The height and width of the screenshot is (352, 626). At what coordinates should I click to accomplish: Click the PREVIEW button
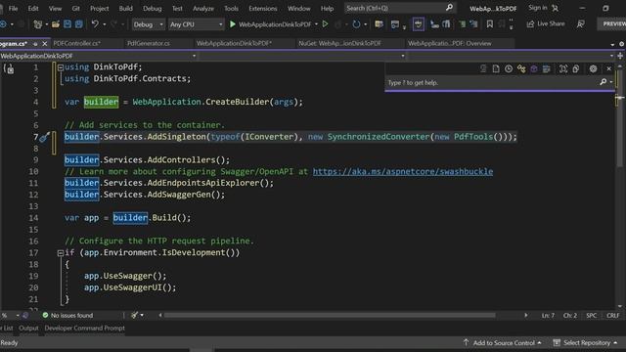coord(611,23)
